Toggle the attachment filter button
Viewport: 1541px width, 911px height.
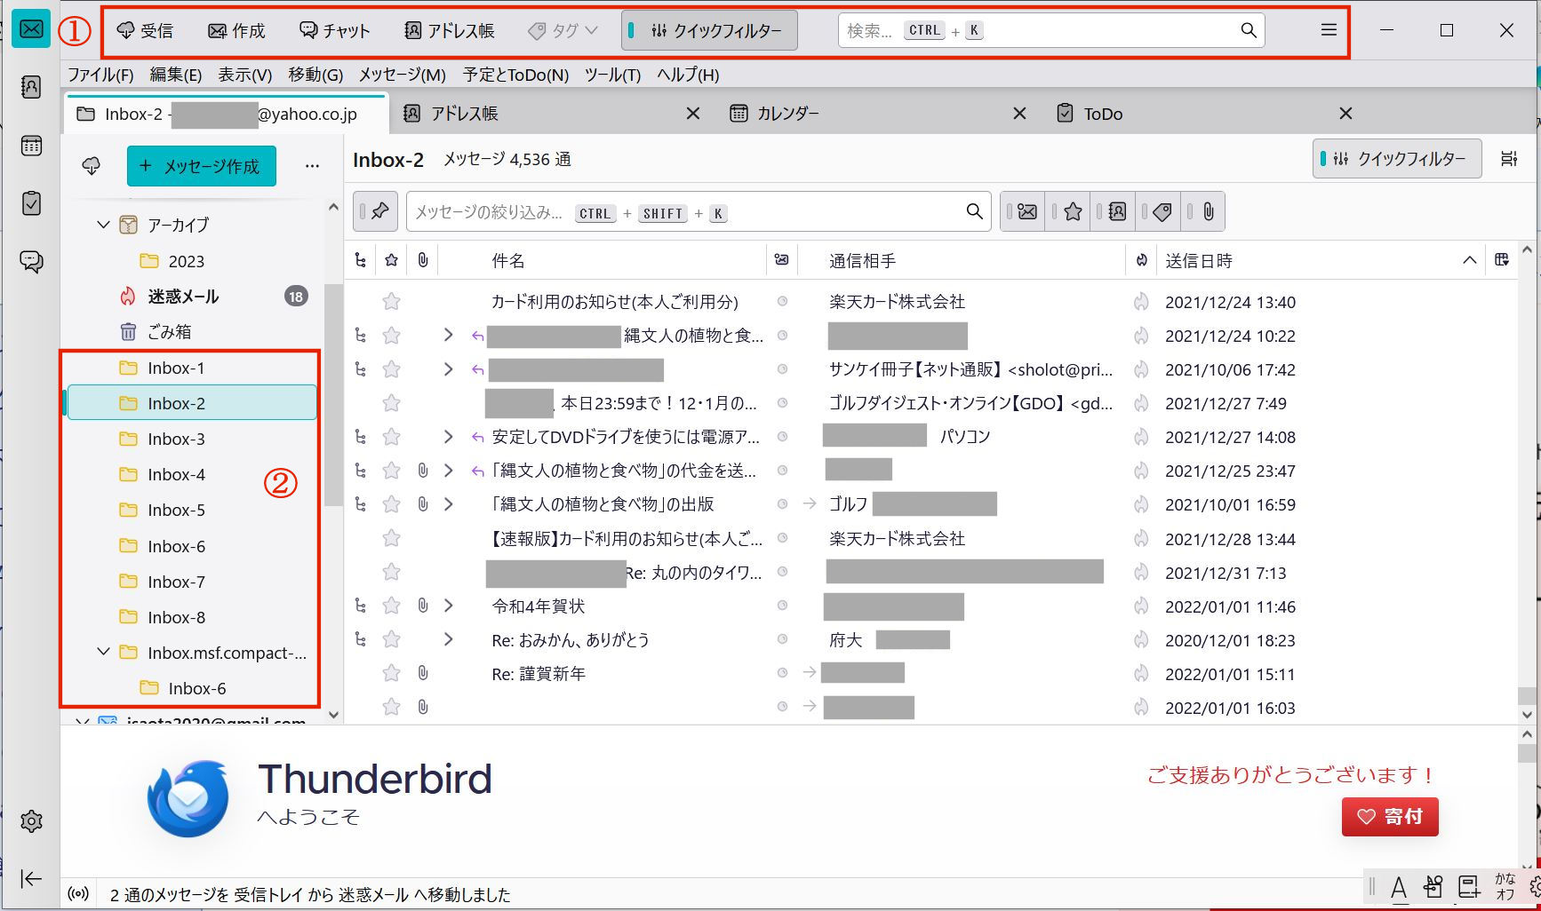coord(1208,211)
